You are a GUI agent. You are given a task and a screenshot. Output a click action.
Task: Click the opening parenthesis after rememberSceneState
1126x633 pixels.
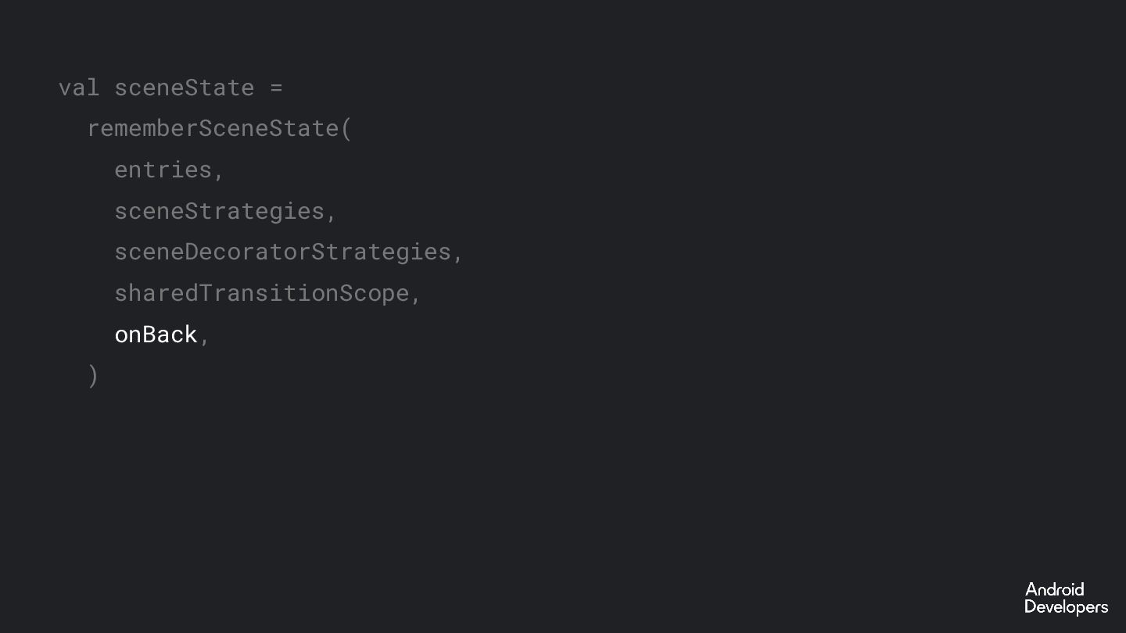point(346,128)
